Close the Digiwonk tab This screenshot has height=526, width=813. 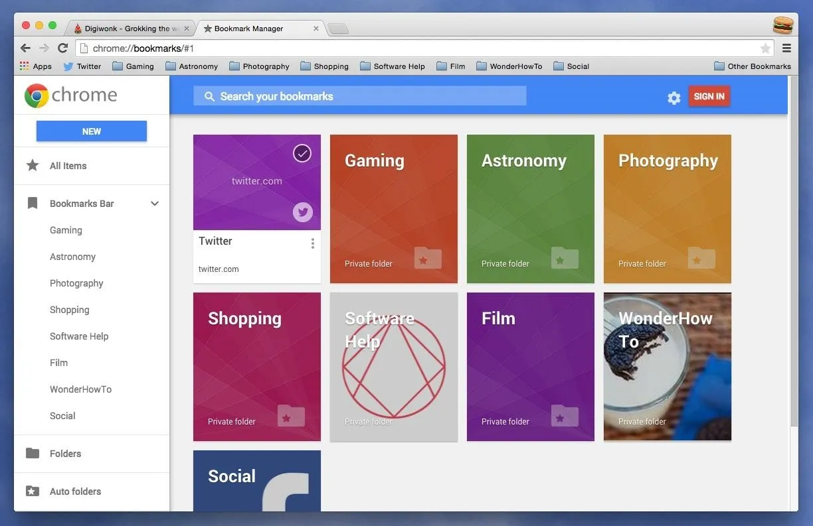[187, 29]
